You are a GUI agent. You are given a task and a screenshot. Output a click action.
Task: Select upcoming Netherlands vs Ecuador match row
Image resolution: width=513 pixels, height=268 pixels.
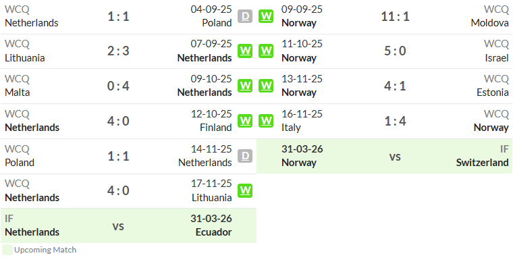(x=128, y=225)
